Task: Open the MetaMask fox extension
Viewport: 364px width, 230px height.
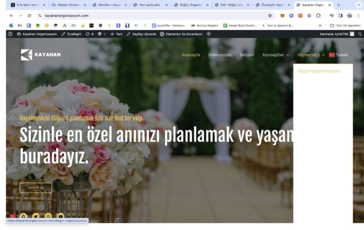Action: point(282,16)
